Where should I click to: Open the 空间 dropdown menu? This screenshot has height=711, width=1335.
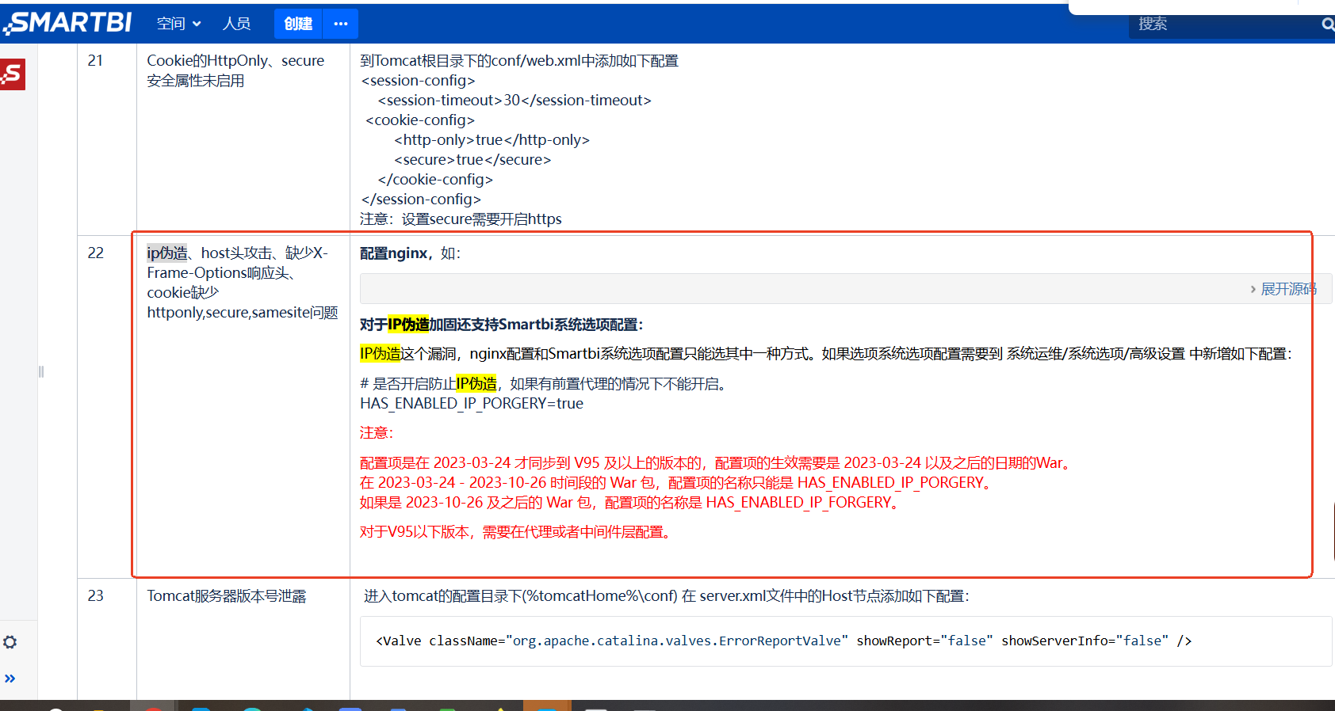point(178,24)
